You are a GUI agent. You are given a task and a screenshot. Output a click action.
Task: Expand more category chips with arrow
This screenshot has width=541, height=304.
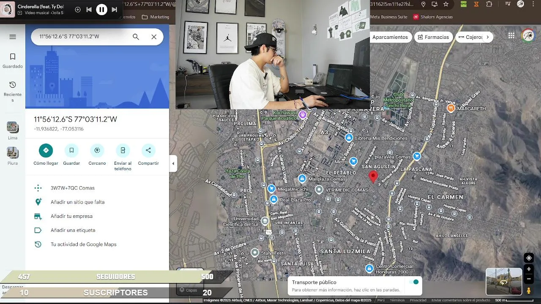(487, 37)
